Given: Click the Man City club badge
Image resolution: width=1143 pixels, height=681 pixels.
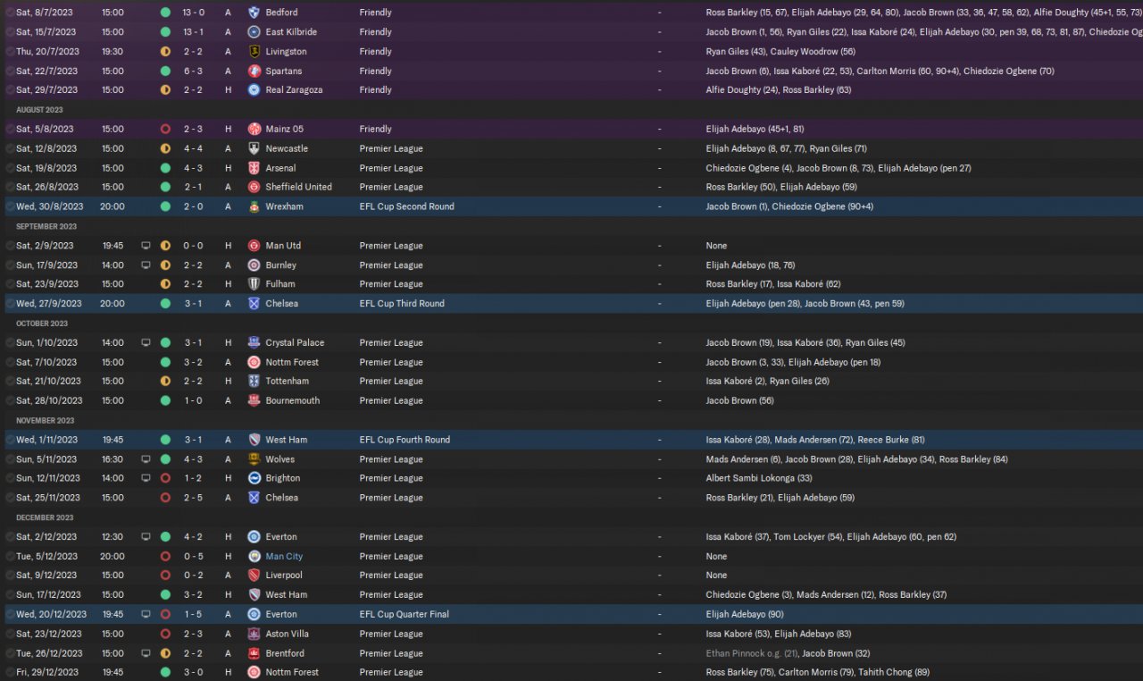Looking at the screenshot, I should click(x=254, y=557).
